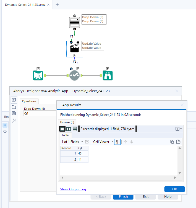Screen dimensions: 196x208
Task: Click OK to dismiss App Results
Action: point(174,189)
